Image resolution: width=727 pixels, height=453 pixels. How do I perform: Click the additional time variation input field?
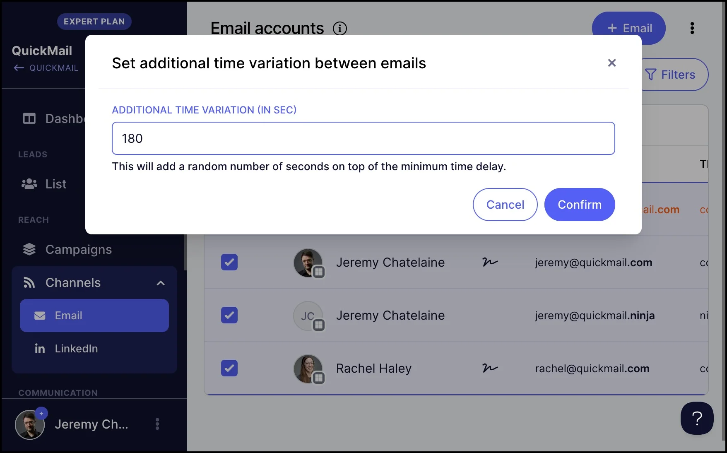click(363, 138)
